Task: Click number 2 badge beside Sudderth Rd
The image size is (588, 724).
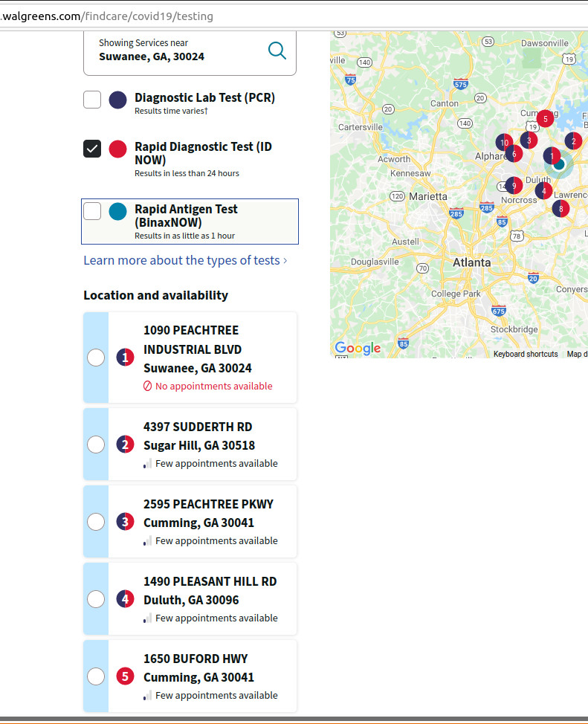Action: coord(125,445)
